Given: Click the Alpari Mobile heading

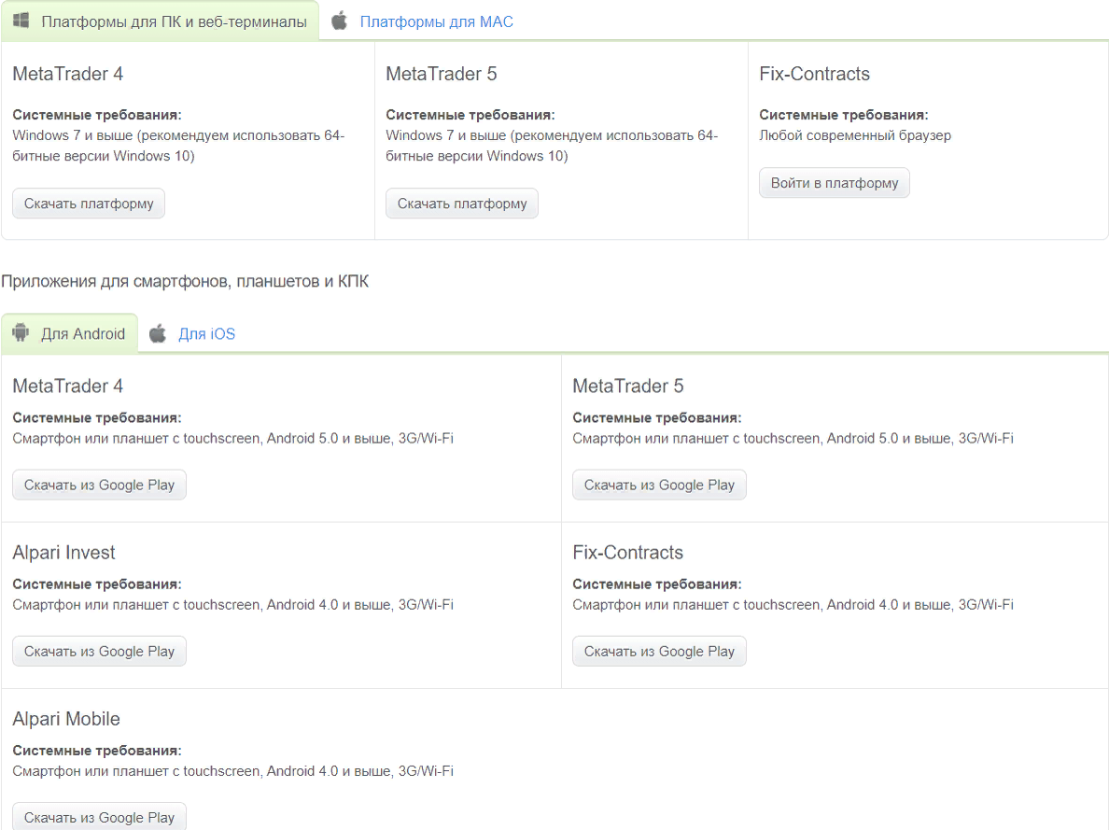Looking at the screenshot, I should coord(66,718).
